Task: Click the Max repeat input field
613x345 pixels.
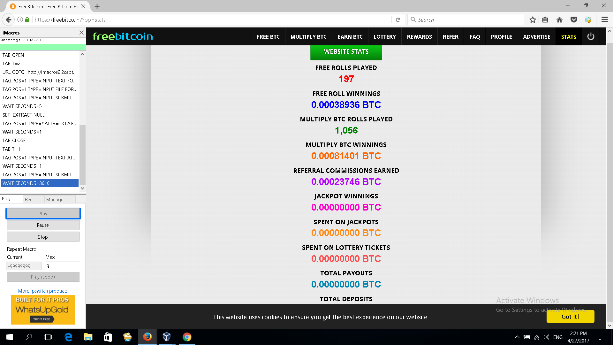Action: coord(62,266)
